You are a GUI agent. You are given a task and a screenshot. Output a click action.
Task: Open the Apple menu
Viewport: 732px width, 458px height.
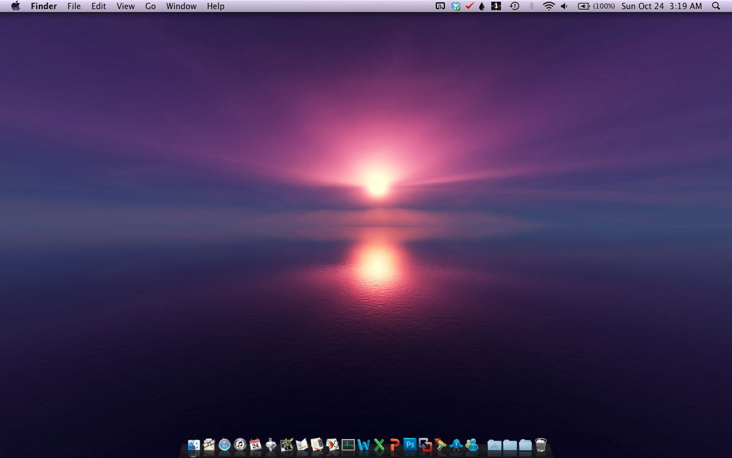point(15,6)
